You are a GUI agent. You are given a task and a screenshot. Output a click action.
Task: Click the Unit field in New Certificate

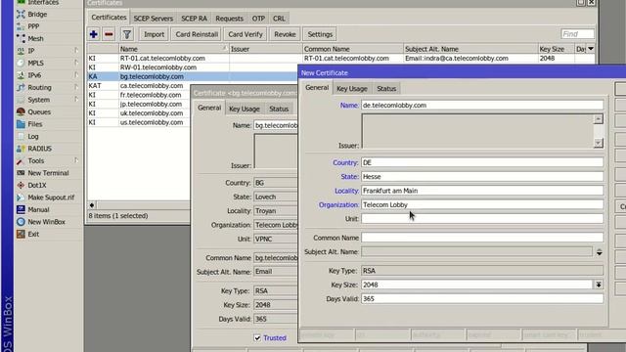pos(482,219)
